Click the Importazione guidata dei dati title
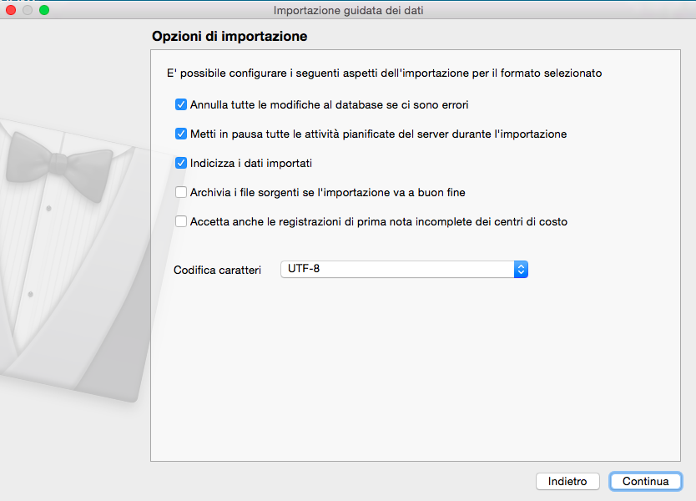This screenshot has height=501, width=696. click(x=348, y=10)
